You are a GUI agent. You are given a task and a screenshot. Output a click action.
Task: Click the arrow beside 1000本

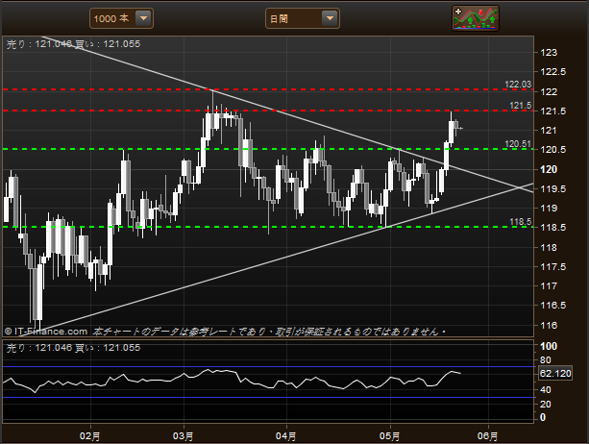[x=143, y=18]
